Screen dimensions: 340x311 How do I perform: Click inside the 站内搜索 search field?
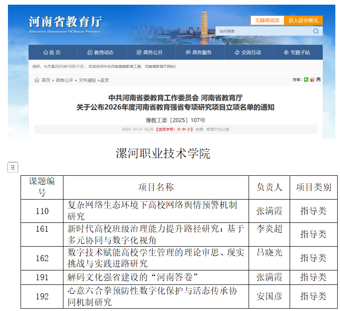point(264,31)
